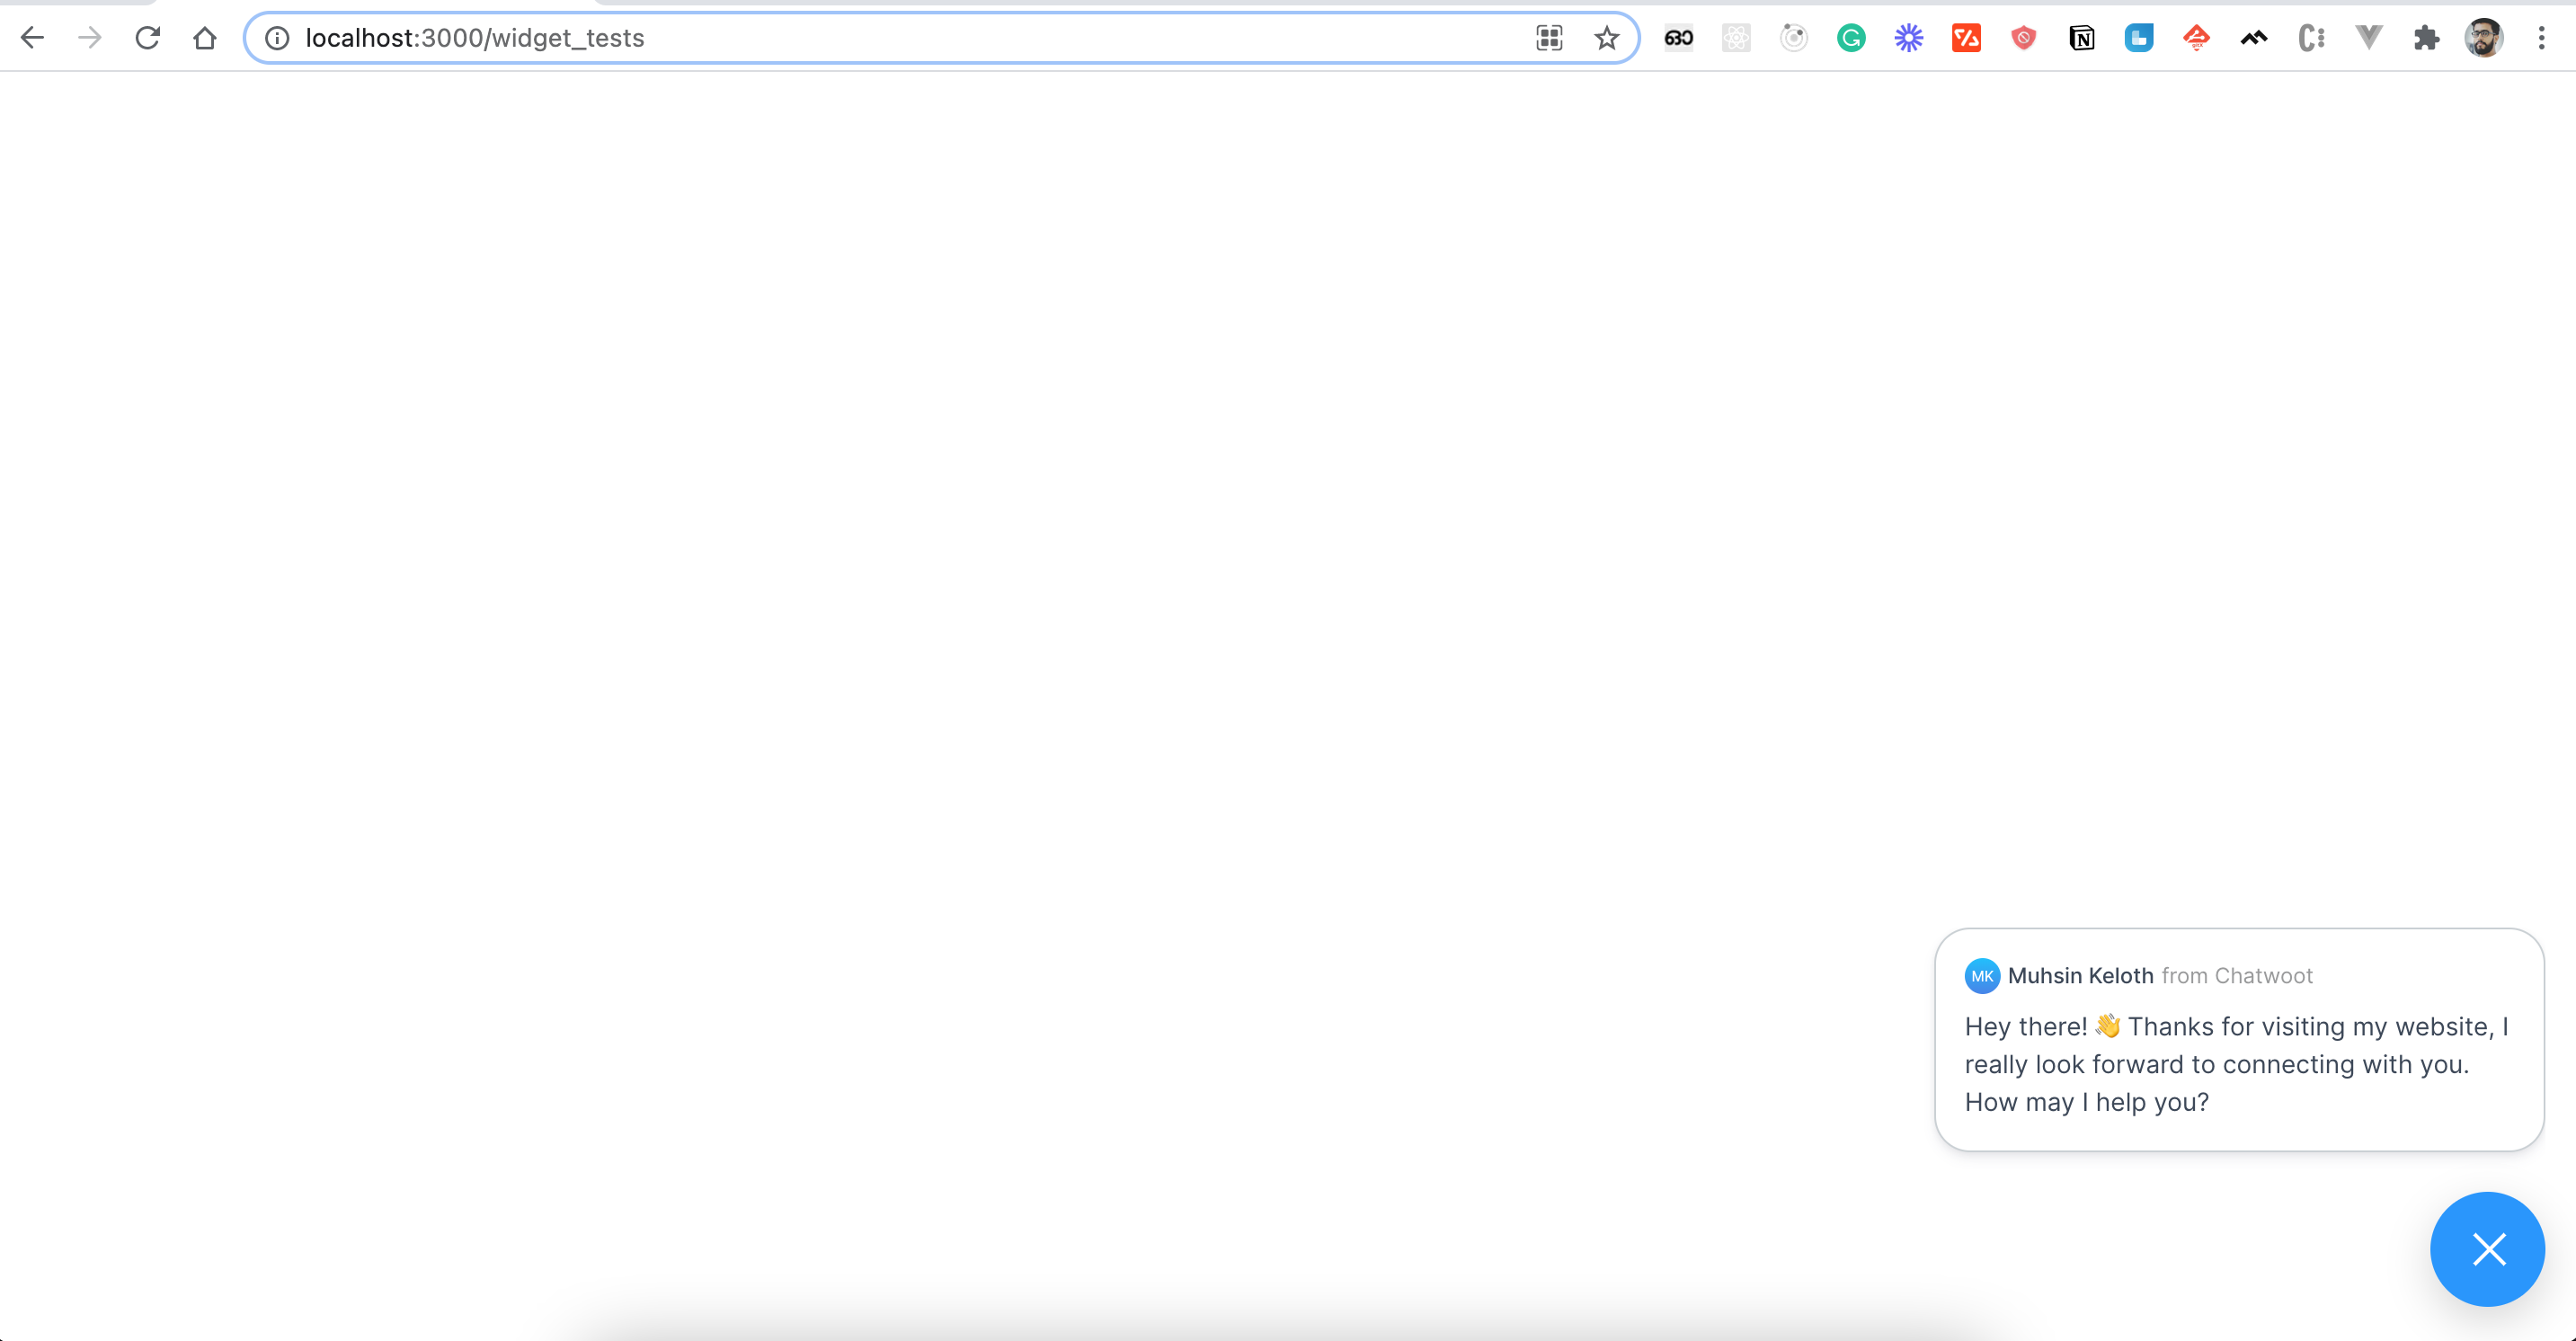Screen dimensions: 2576x1341
Task: Open the Raindrop.io bookmarks extension icon
Action: click(x=2140, y=38)
